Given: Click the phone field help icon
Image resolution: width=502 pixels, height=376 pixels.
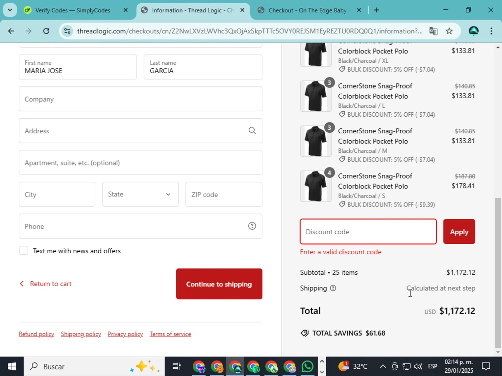Looking at the screenshot, I should [x=252, y=226].
